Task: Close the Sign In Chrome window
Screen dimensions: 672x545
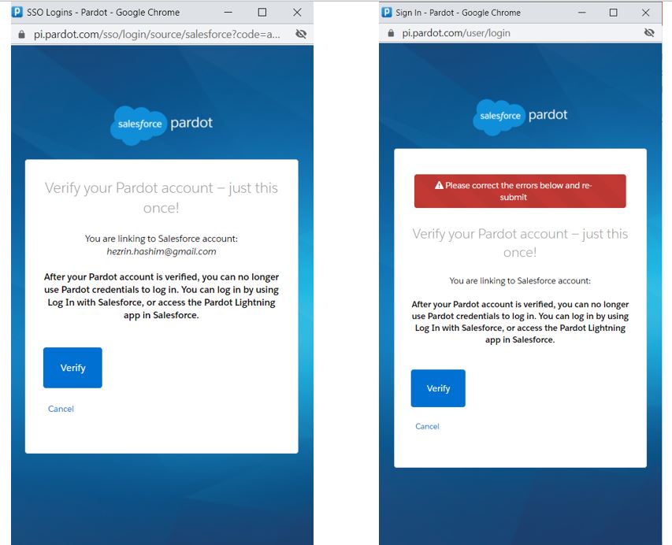Action: tap(645, 13)
